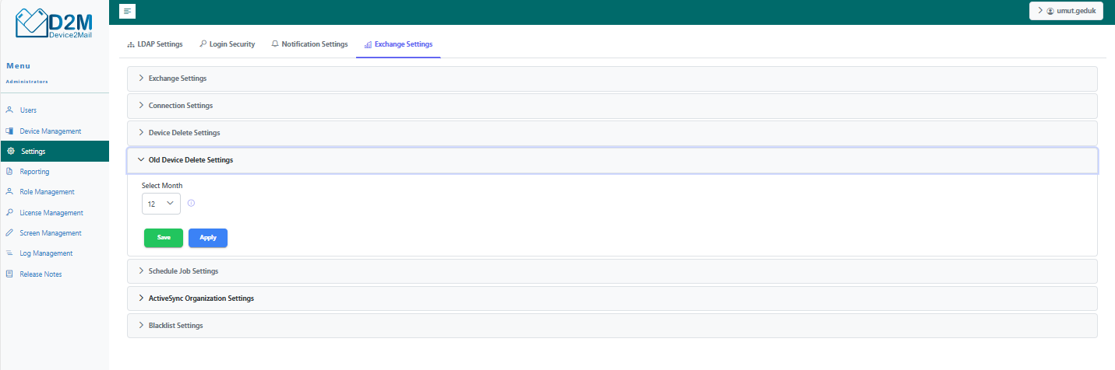The image size is (1115, 370).
Task: Click the info icon beside month dropdown
Action: point(191,203)
